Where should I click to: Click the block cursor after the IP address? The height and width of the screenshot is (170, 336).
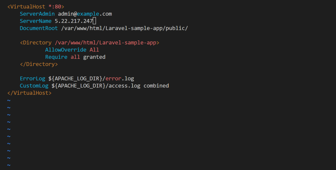94,21
